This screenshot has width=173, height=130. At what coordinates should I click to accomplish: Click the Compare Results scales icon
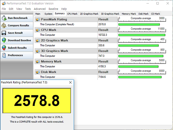[x=4, y=26]
